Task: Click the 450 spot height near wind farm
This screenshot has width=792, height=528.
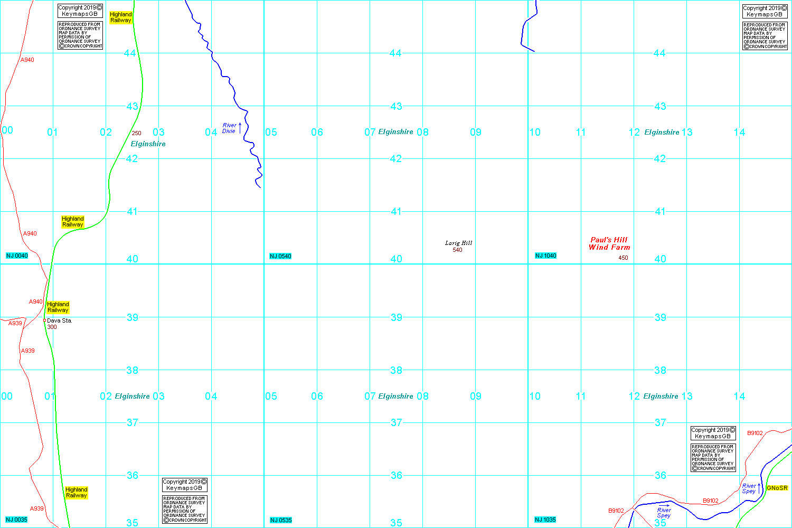Action: pyautogui.click(x=623, y=258)
